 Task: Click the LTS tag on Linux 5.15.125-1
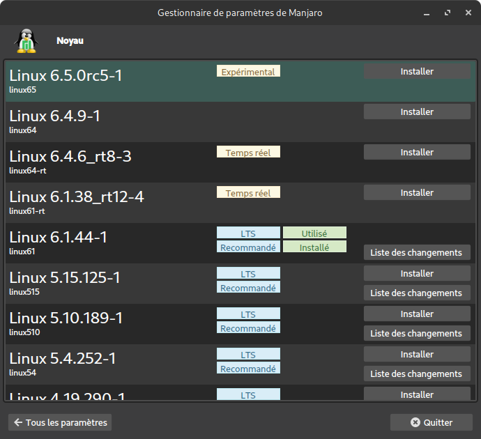248,273
